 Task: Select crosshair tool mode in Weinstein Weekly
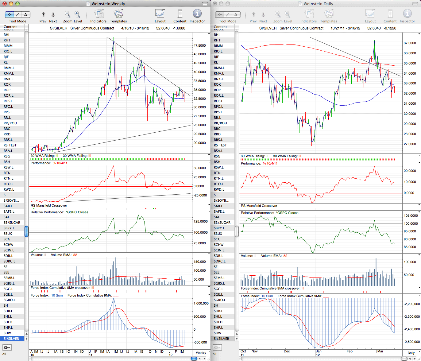[x=10, y=14]
